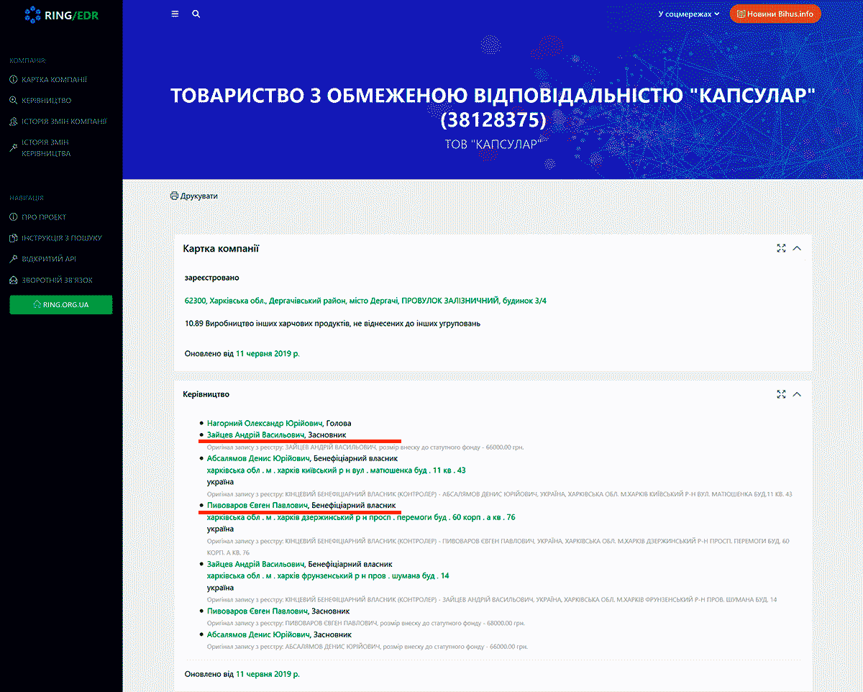Open Абсалямов Денис Юрійович beneficiary link
Image resolution: width=863 pixels, height=692 pixels.
pos(259,458)
